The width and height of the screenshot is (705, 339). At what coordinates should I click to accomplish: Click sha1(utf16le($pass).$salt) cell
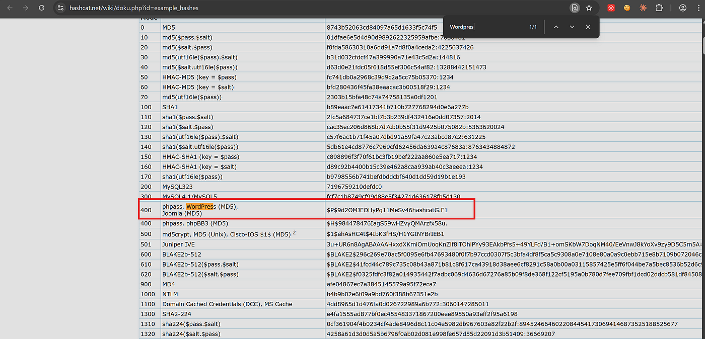coord(243,137)
